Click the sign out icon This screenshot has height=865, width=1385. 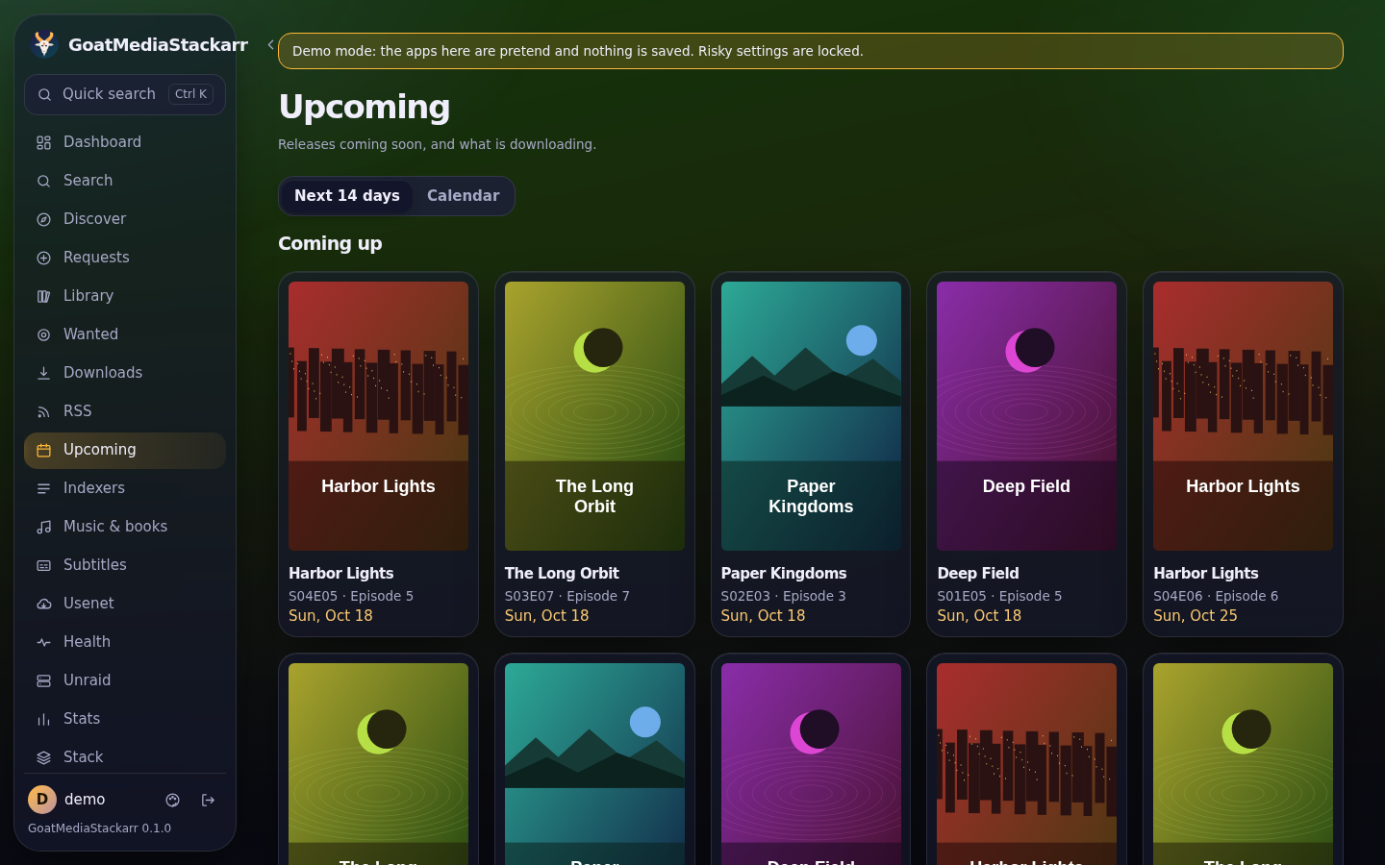208,800
